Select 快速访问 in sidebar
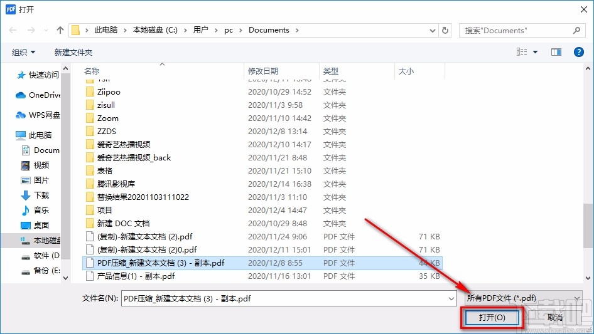 pos(38,75)
